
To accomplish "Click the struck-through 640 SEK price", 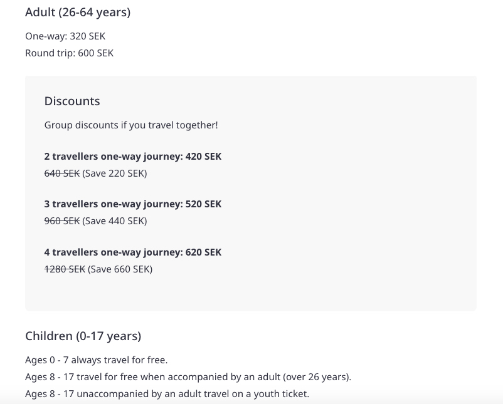I will pyautogui.click(x=62, y=174).
